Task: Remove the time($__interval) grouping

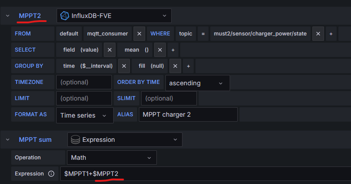Action: (124, 66)
